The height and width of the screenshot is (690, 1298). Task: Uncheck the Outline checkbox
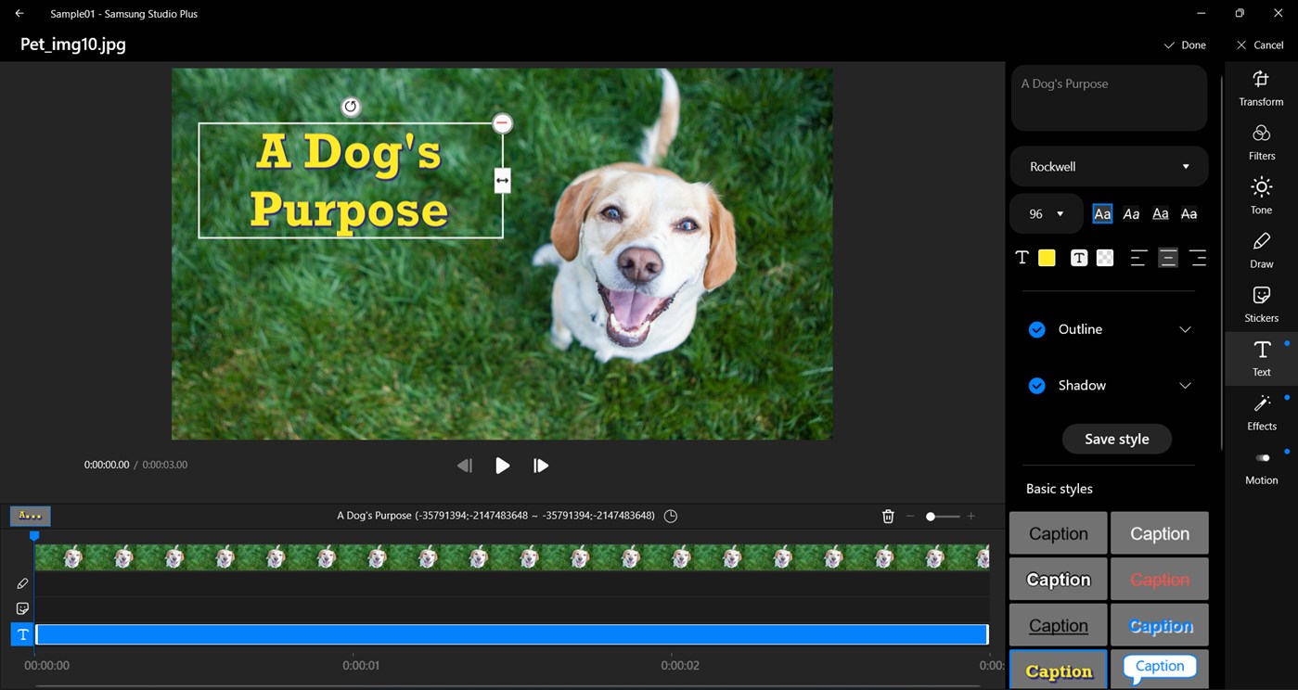click(1037, 330)
